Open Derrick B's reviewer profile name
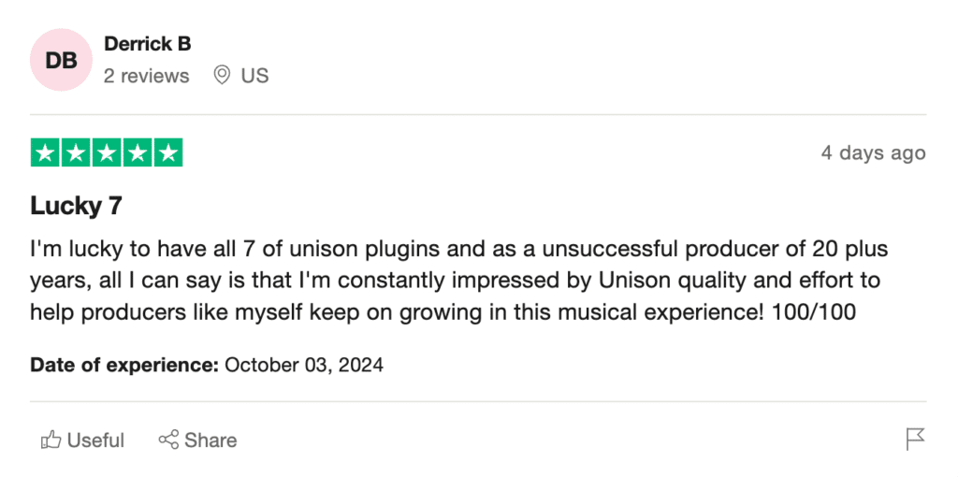This screenshot has width=958, height=477. pyautogui.click(x=147, y=44)
